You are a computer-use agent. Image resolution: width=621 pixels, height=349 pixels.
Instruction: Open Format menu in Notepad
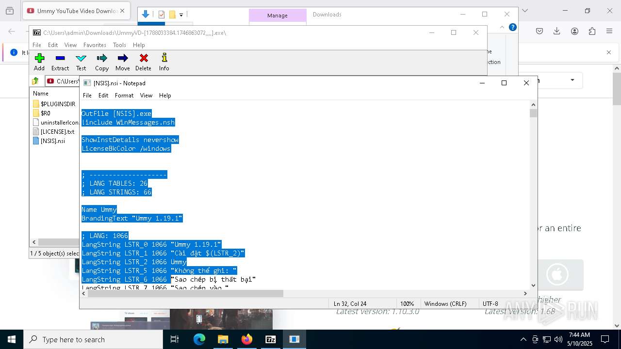pyautogui.click(x=124, y=95)
